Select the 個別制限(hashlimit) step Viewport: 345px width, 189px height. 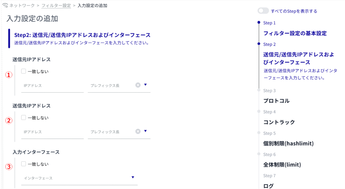click(288, 144)
